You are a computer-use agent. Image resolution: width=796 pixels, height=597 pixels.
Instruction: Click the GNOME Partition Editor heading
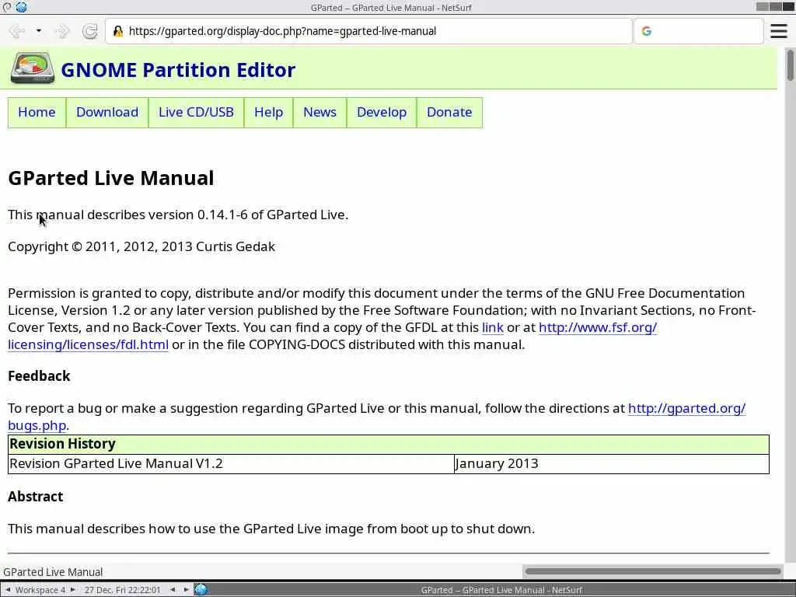(x=178, y=70)
